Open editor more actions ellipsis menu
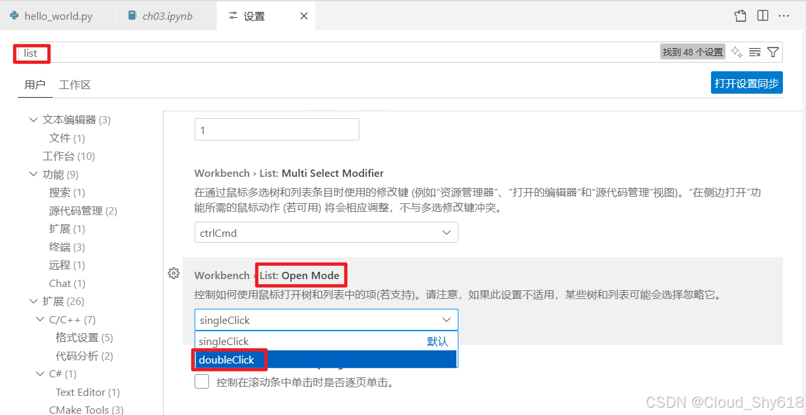Screen dimensions: 806x415 click(x=784, y=16)
